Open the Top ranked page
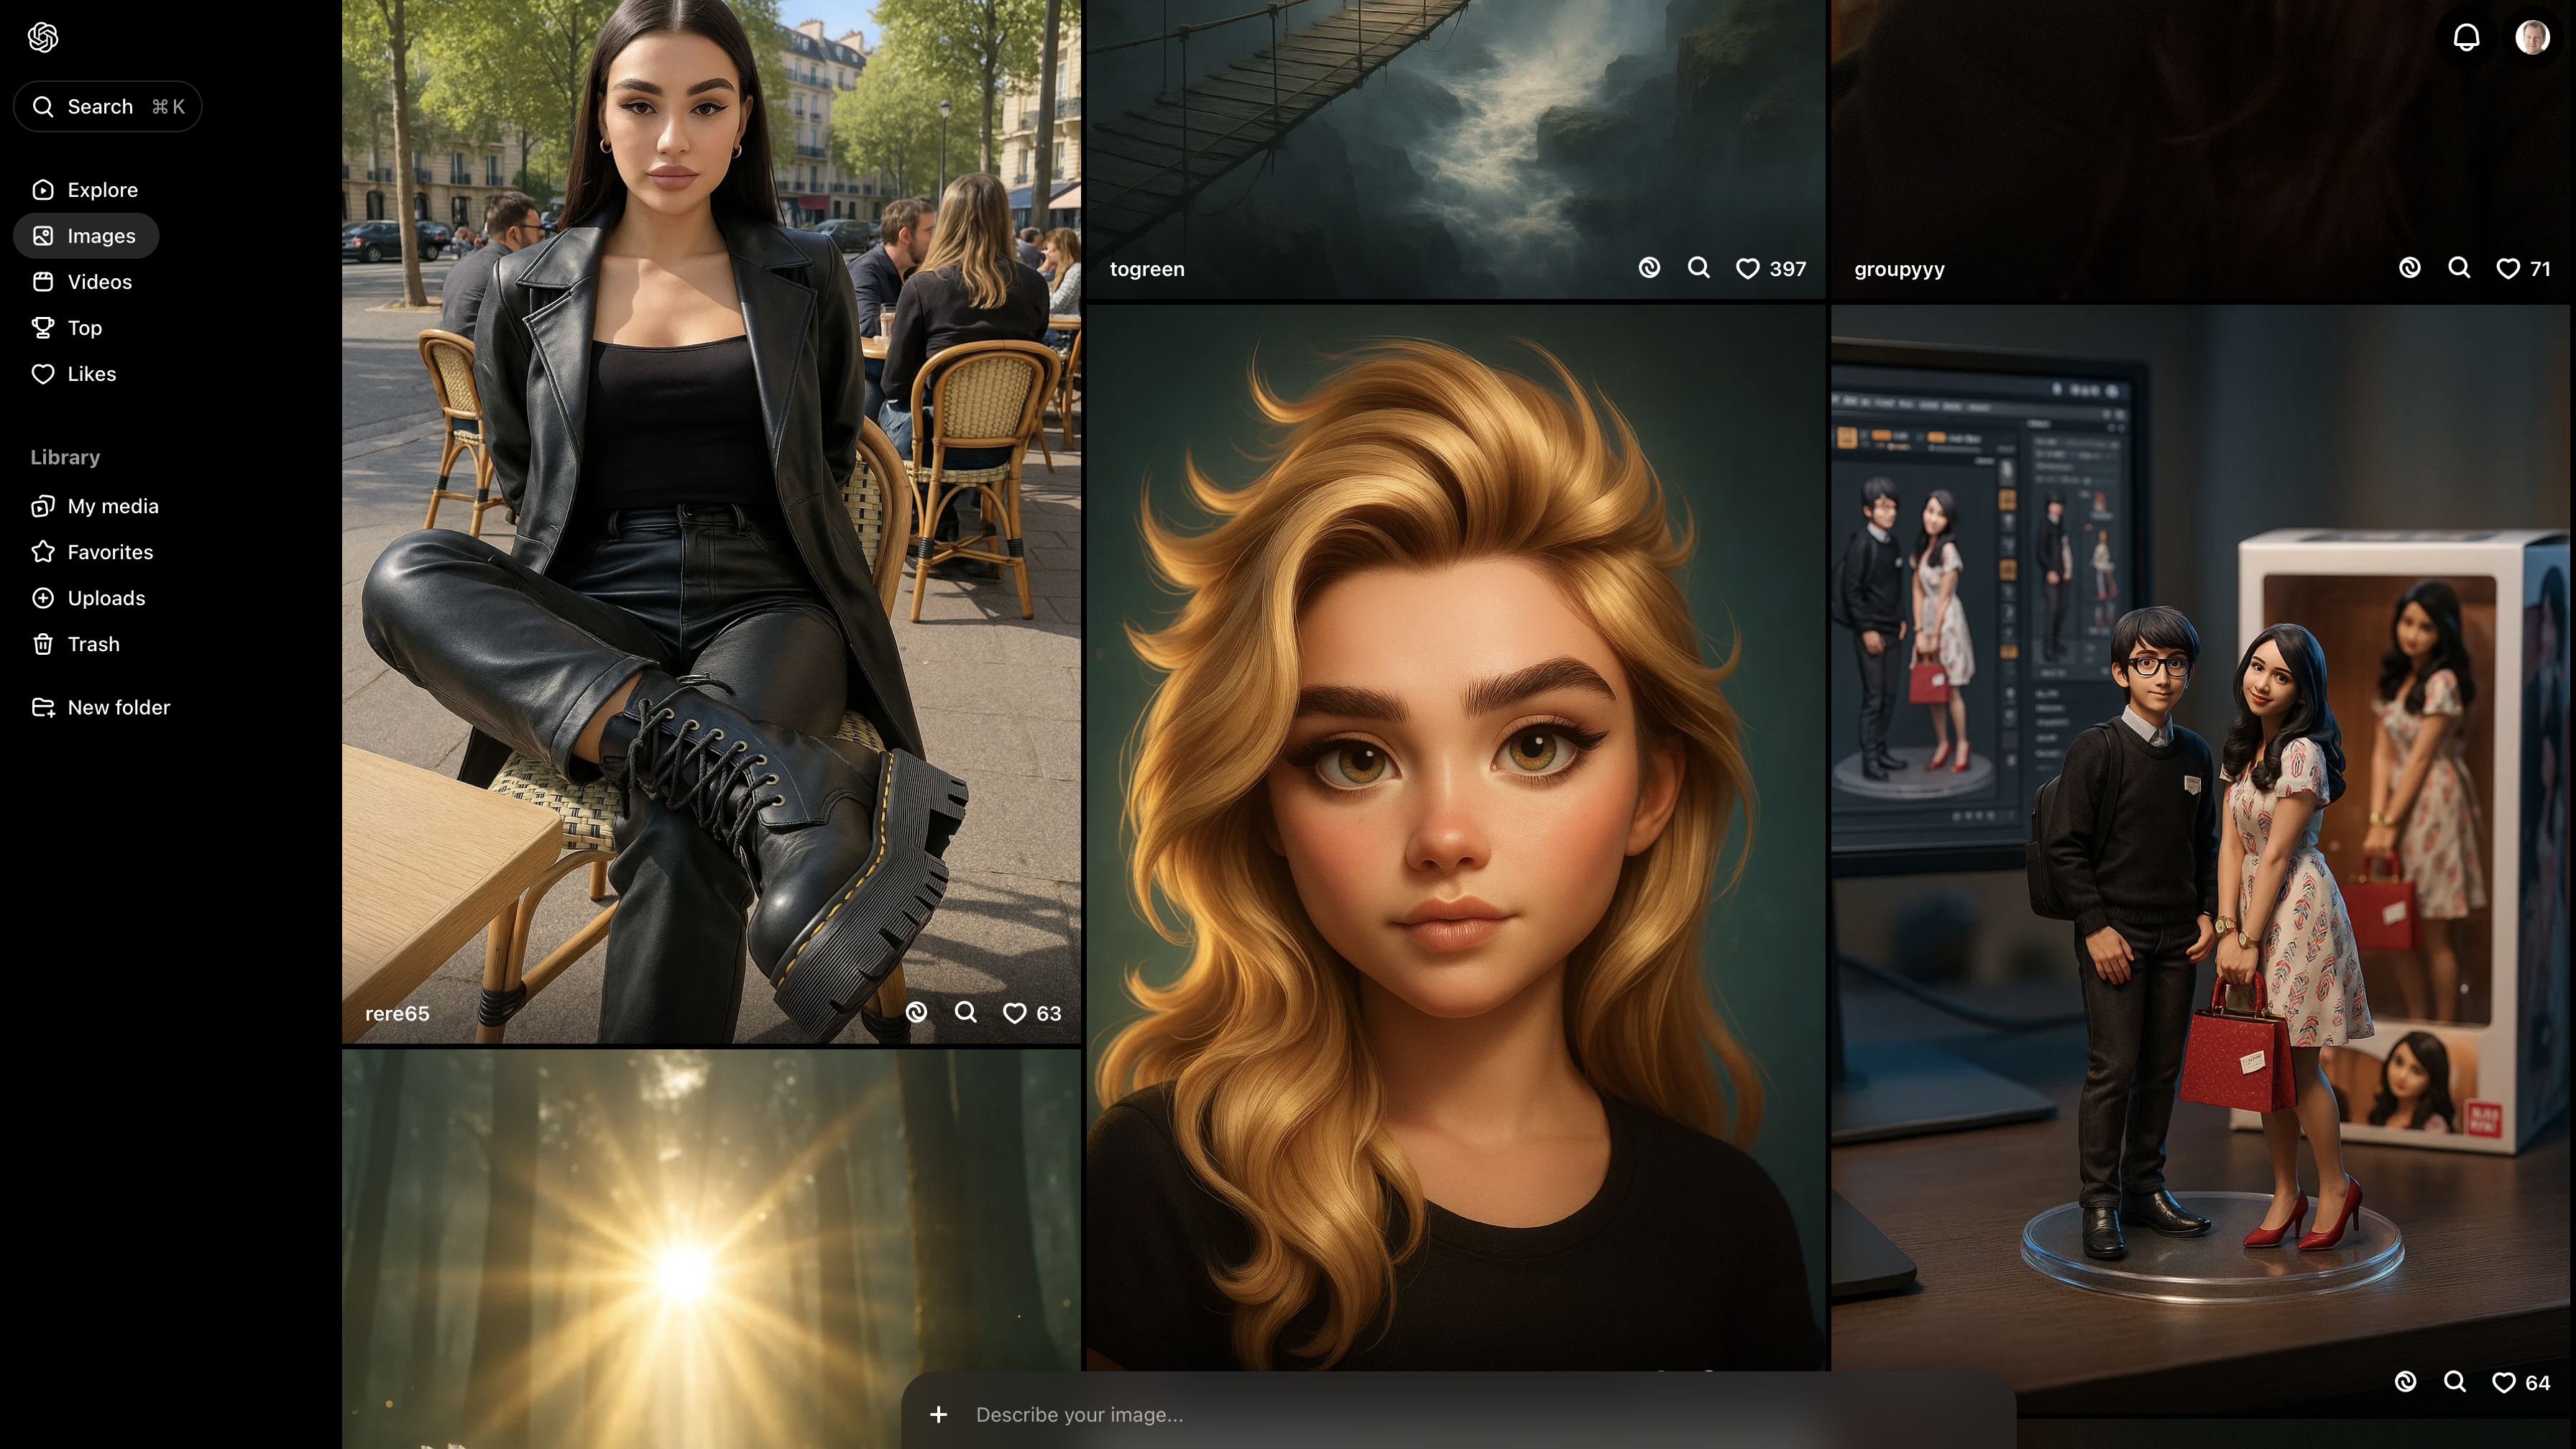 [x=84, y=328]
